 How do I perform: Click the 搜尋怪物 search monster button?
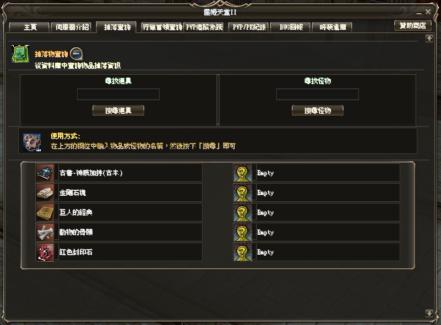click(x=318, y=111)
